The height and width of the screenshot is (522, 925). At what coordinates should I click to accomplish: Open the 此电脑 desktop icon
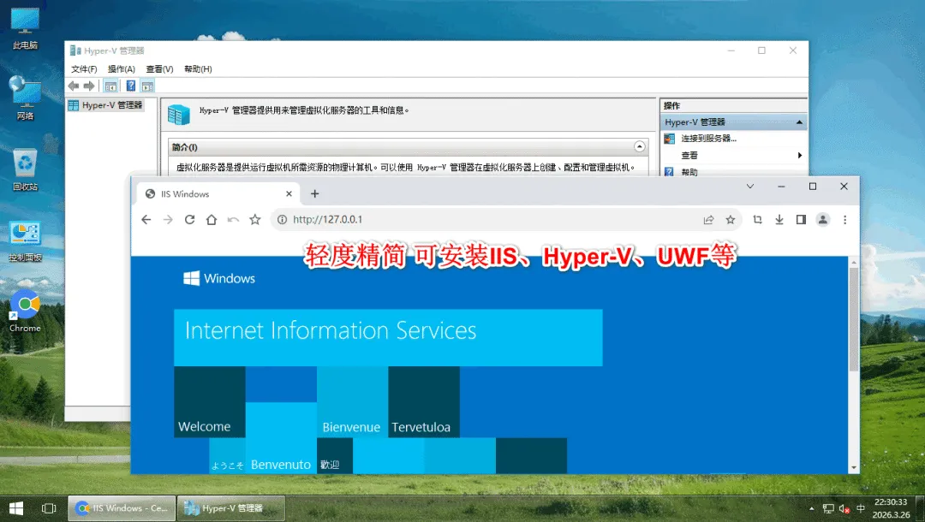[25, 29]
